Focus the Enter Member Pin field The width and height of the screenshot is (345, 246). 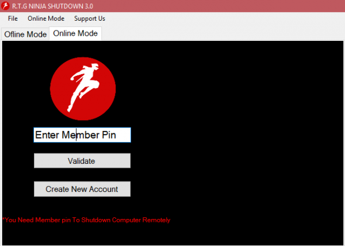[x=82, y=134]
